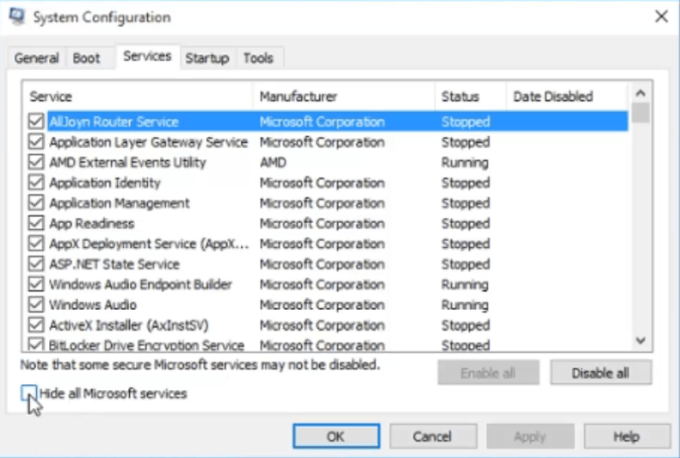This screenshot has height=458, width=680.
Task: Open the Tools tab
Action: (258, 59)
